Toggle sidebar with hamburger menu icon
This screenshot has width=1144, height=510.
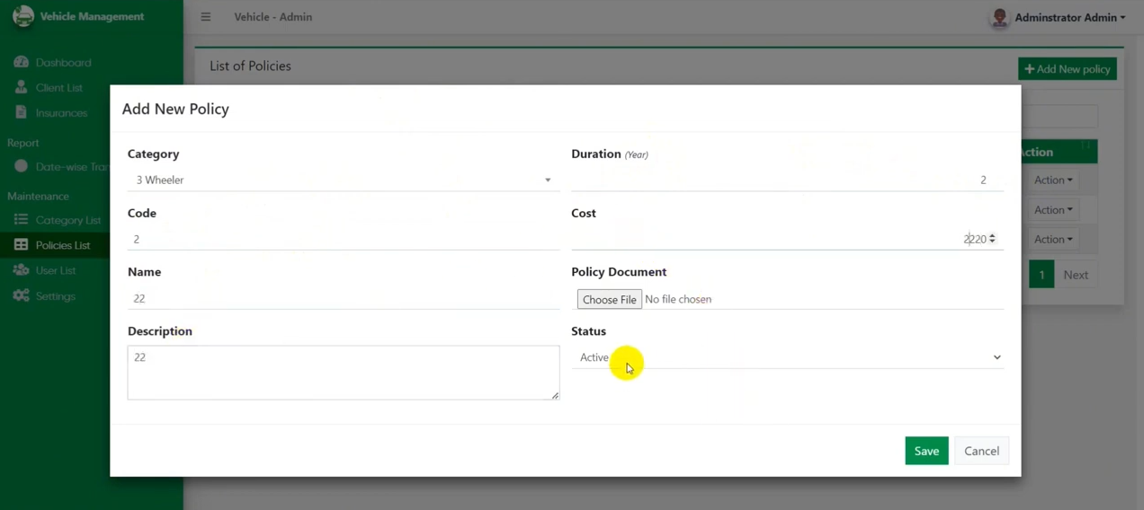tap(206, 17)
